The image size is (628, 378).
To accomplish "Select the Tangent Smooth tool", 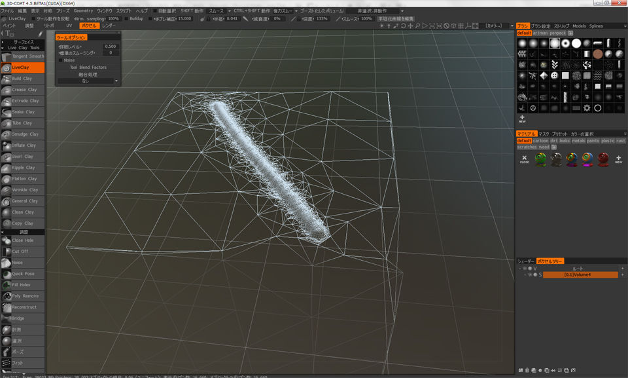I will pyautogui.click(x=23, y=56).
